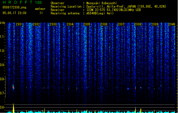This screenshot has width=178, height=113.
Task: Click the red-yellow meteor echo right of 2338
Action: pyautogui.click(x=141, y=88)
